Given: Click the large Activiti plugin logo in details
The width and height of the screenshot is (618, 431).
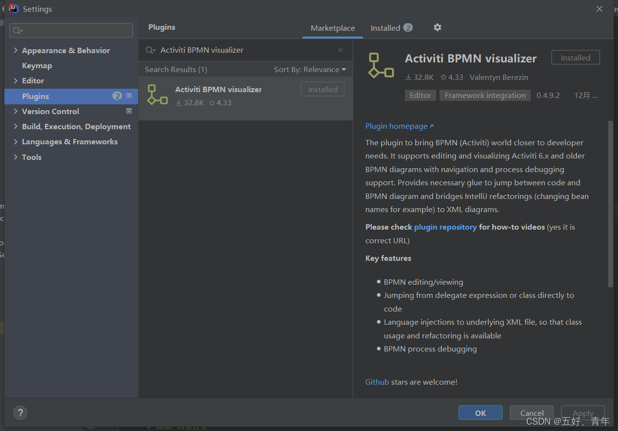Looking at the screenshot, I should 381,65.
